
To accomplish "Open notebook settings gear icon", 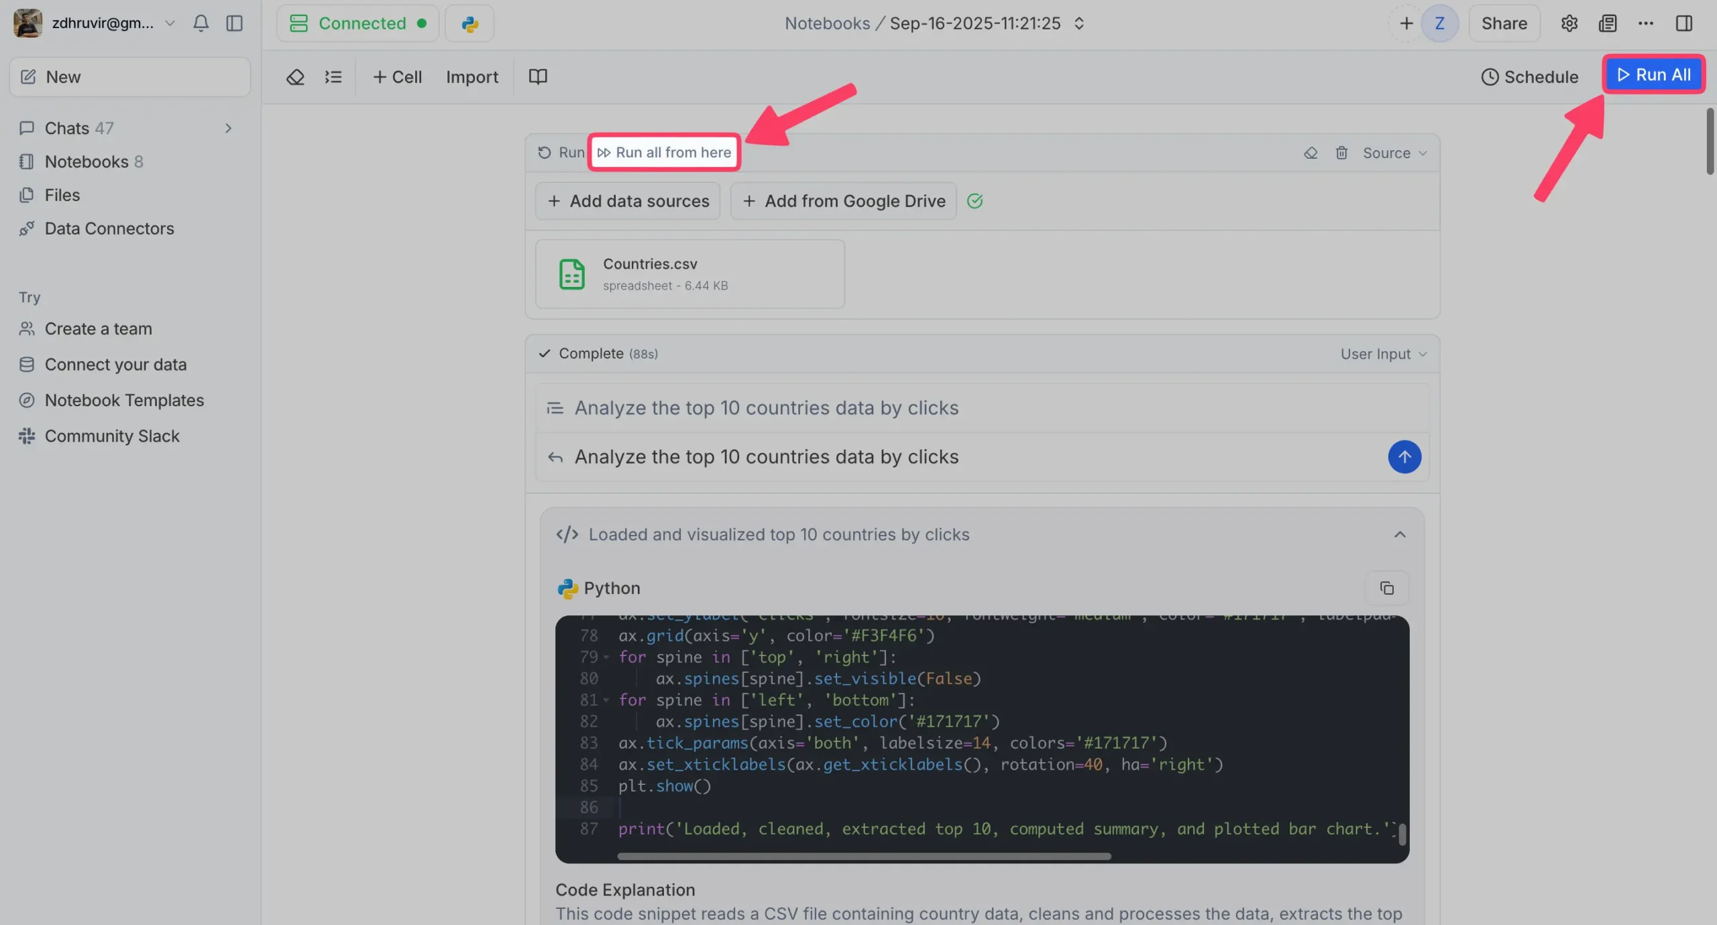I will point(1569,23).
